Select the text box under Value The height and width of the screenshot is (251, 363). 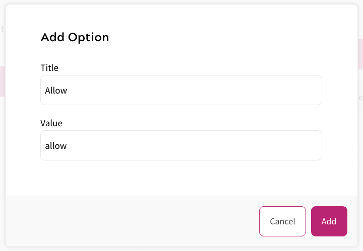181,146
